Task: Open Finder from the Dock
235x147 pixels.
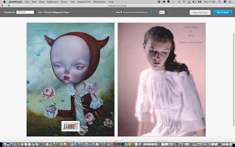Action: click(x=4, y=144)
